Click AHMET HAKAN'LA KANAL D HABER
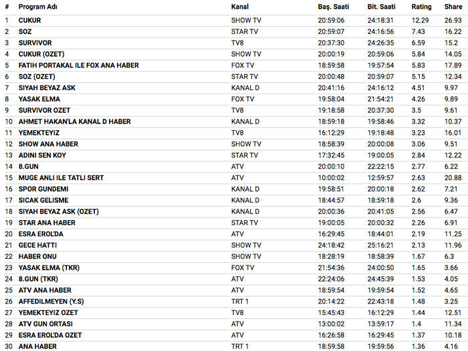Viewport: 468px width, 351px height. pyautogui.click(x=75, y=121)
